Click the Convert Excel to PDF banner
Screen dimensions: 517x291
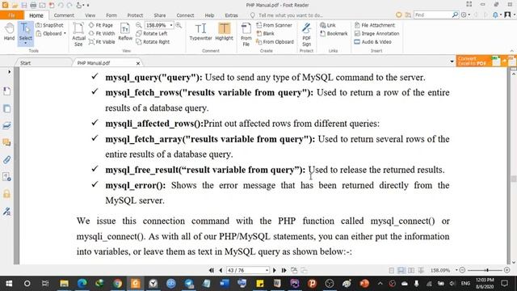point(485,61)
